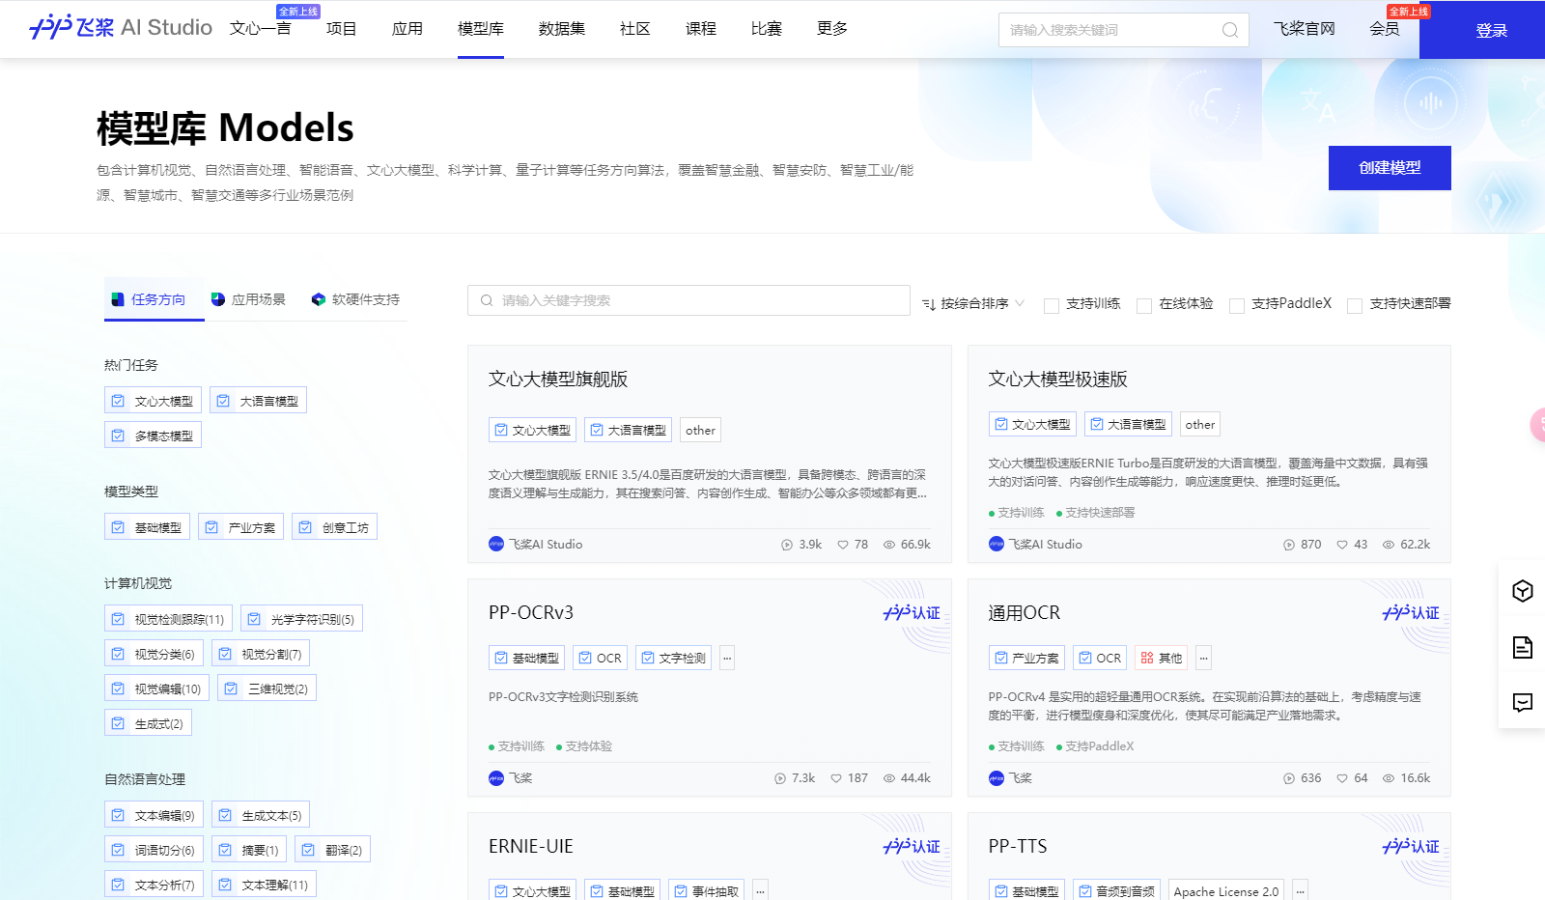Click the 飞桨认证 badge on 通用OCR card
This screenshot has width=1545, height=900.
pos(1411,612)
